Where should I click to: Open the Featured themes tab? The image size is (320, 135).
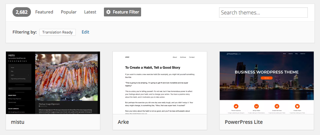44,12
